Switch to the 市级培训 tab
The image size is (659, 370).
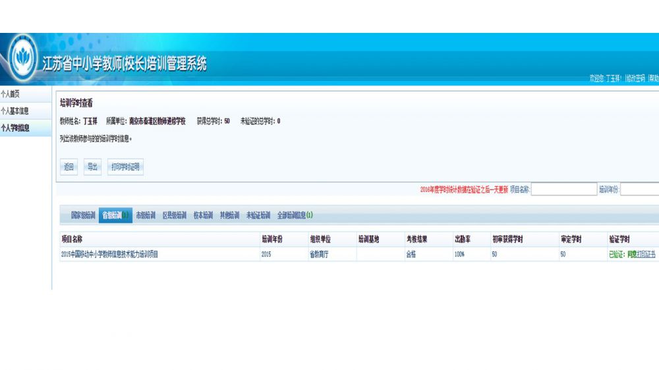point(146,215)
